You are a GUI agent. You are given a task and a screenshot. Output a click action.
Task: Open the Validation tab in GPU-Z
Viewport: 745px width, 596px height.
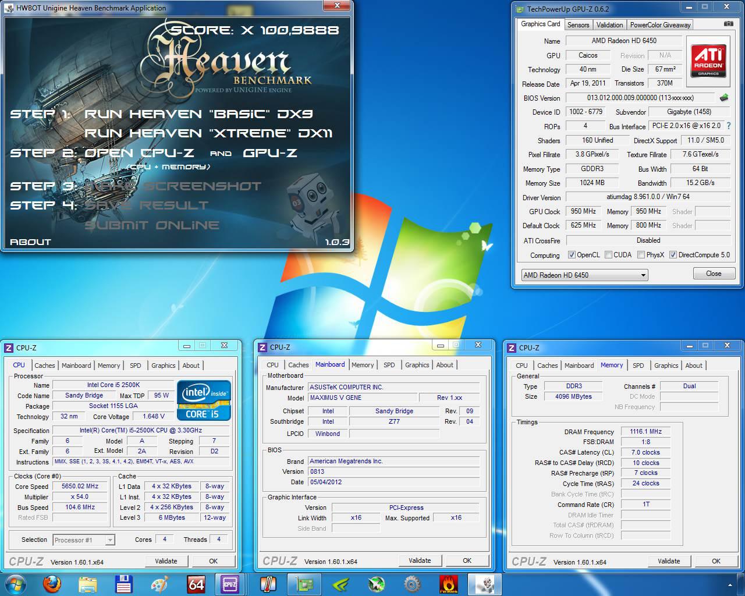[609, 24]
